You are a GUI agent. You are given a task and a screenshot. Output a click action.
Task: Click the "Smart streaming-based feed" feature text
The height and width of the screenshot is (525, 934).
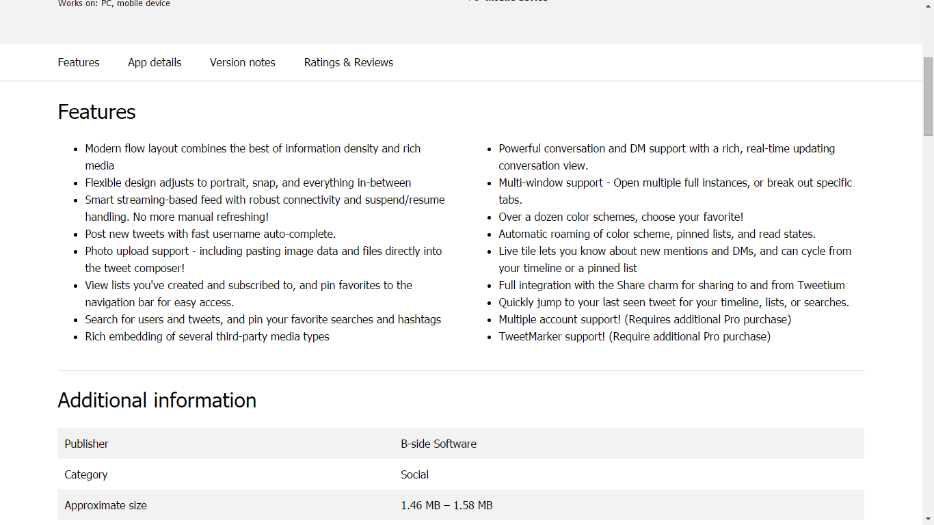(x=265, y=208)
